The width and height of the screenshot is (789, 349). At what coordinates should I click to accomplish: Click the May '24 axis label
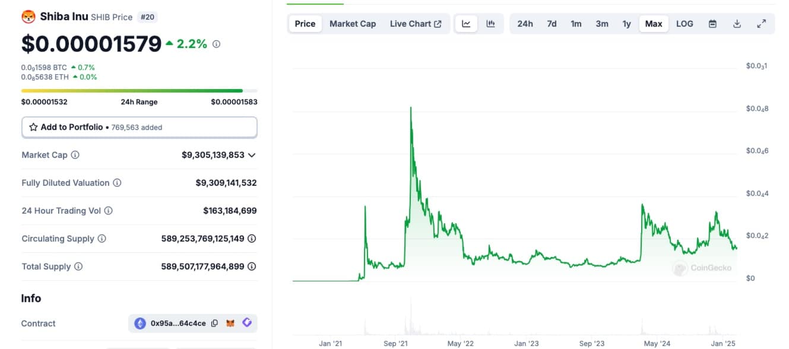pos(657,343)
